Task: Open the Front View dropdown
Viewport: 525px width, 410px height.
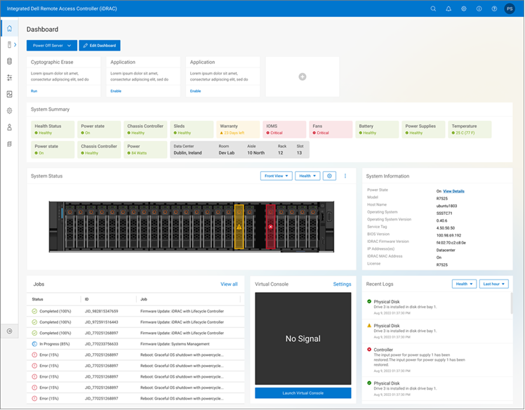Action: point(276,176)
